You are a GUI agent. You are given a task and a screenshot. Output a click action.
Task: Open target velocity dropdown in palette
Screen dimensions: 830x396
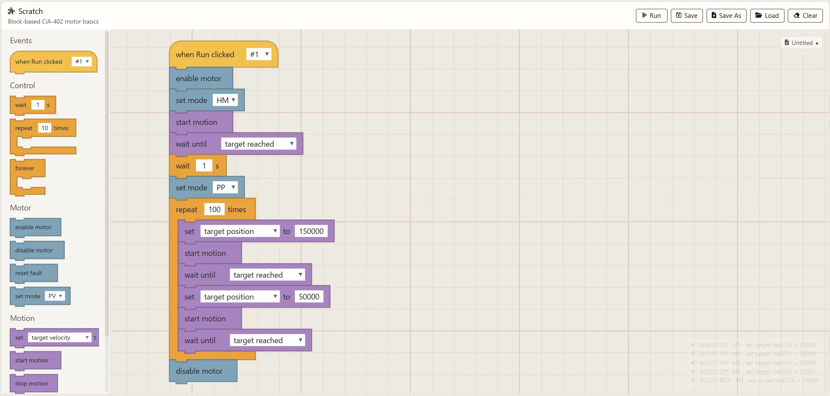60,337
